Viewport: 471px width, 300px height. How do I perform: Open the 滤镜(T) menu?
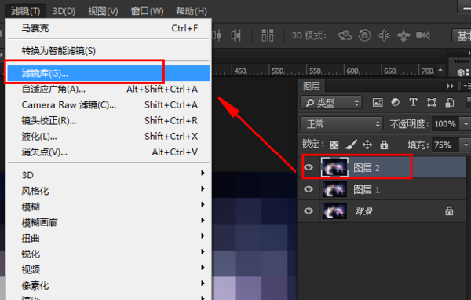click(x=26, y=11)
